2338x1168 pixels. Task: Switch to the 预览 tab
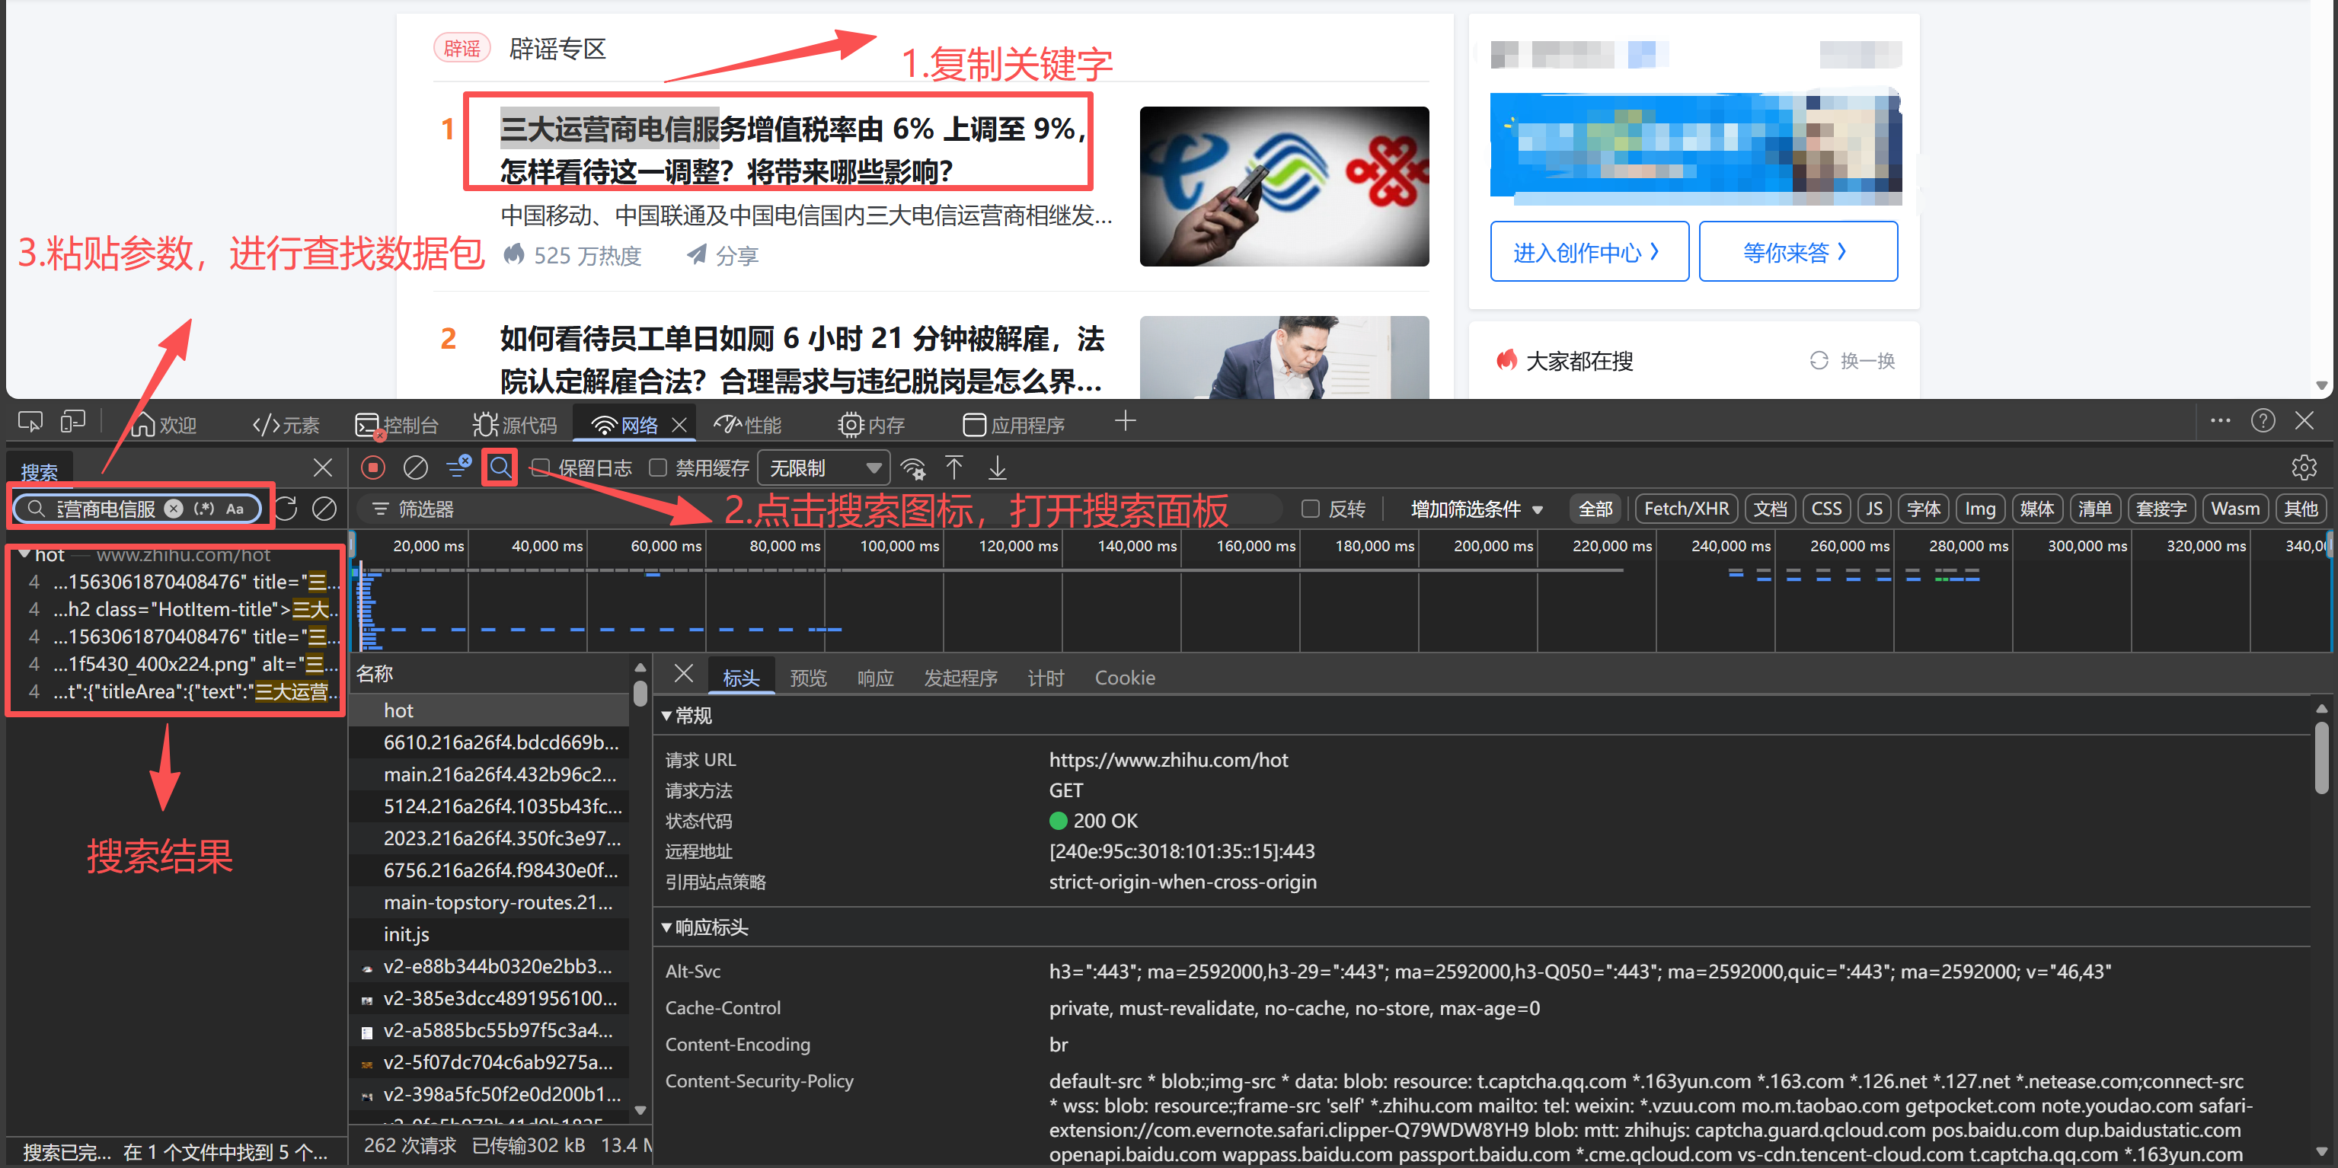click(x=808, y=677)
